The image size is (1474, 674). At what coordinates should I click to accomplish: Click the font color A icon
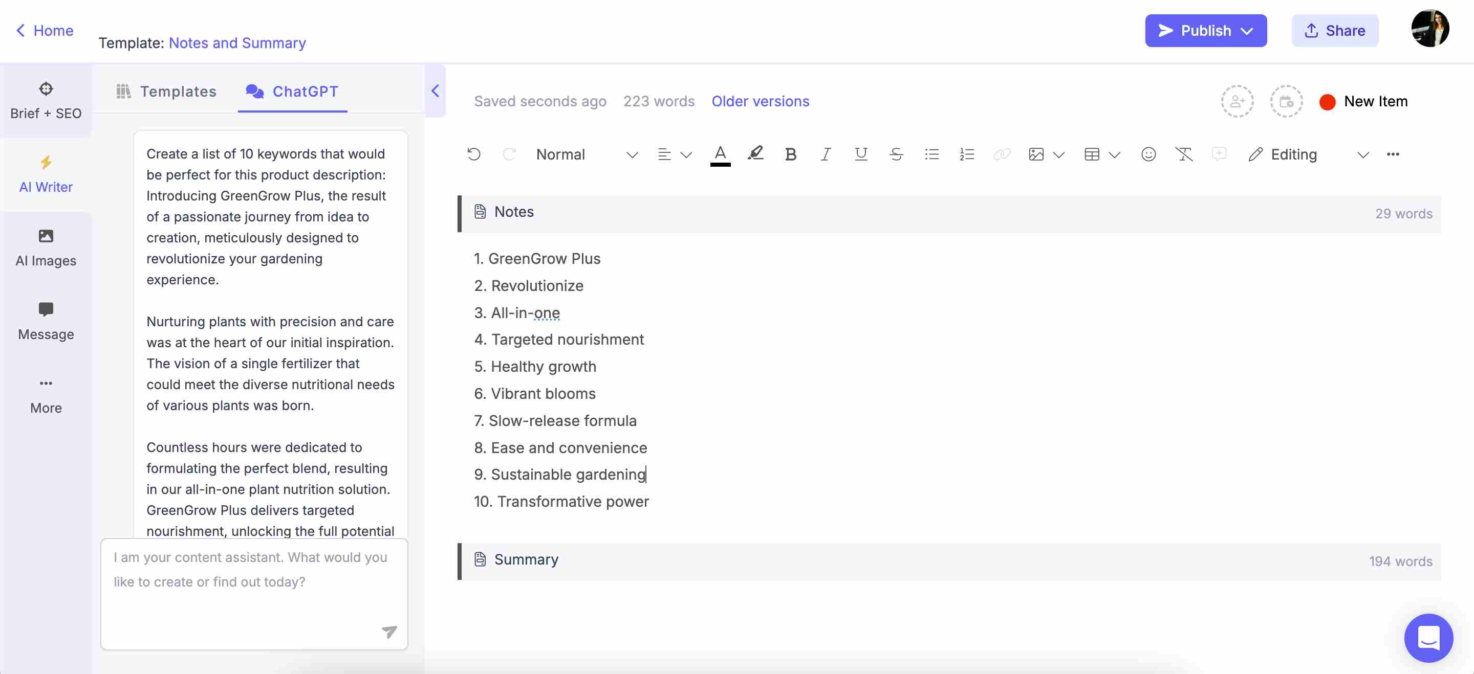721,154
